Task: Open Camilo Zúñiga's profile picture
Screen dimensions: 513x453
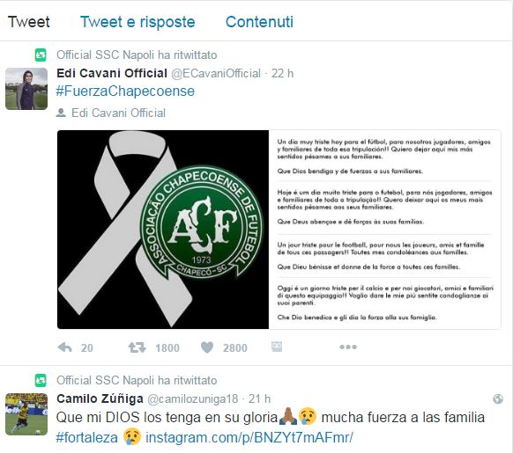Action: [26, 413]
